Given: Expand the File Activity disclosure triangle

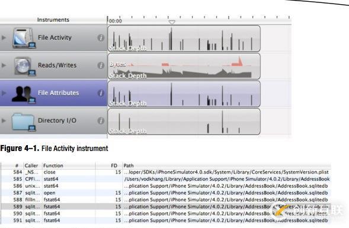Looking at the screenshot, I should point(4,37).
